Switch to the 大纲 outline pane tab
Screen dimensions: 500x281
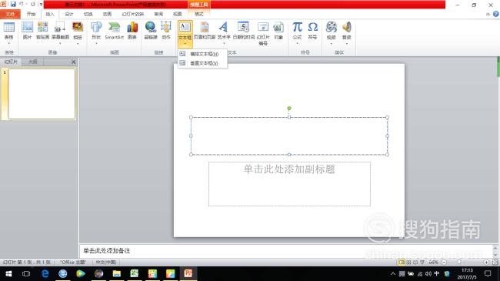(32, 62)
